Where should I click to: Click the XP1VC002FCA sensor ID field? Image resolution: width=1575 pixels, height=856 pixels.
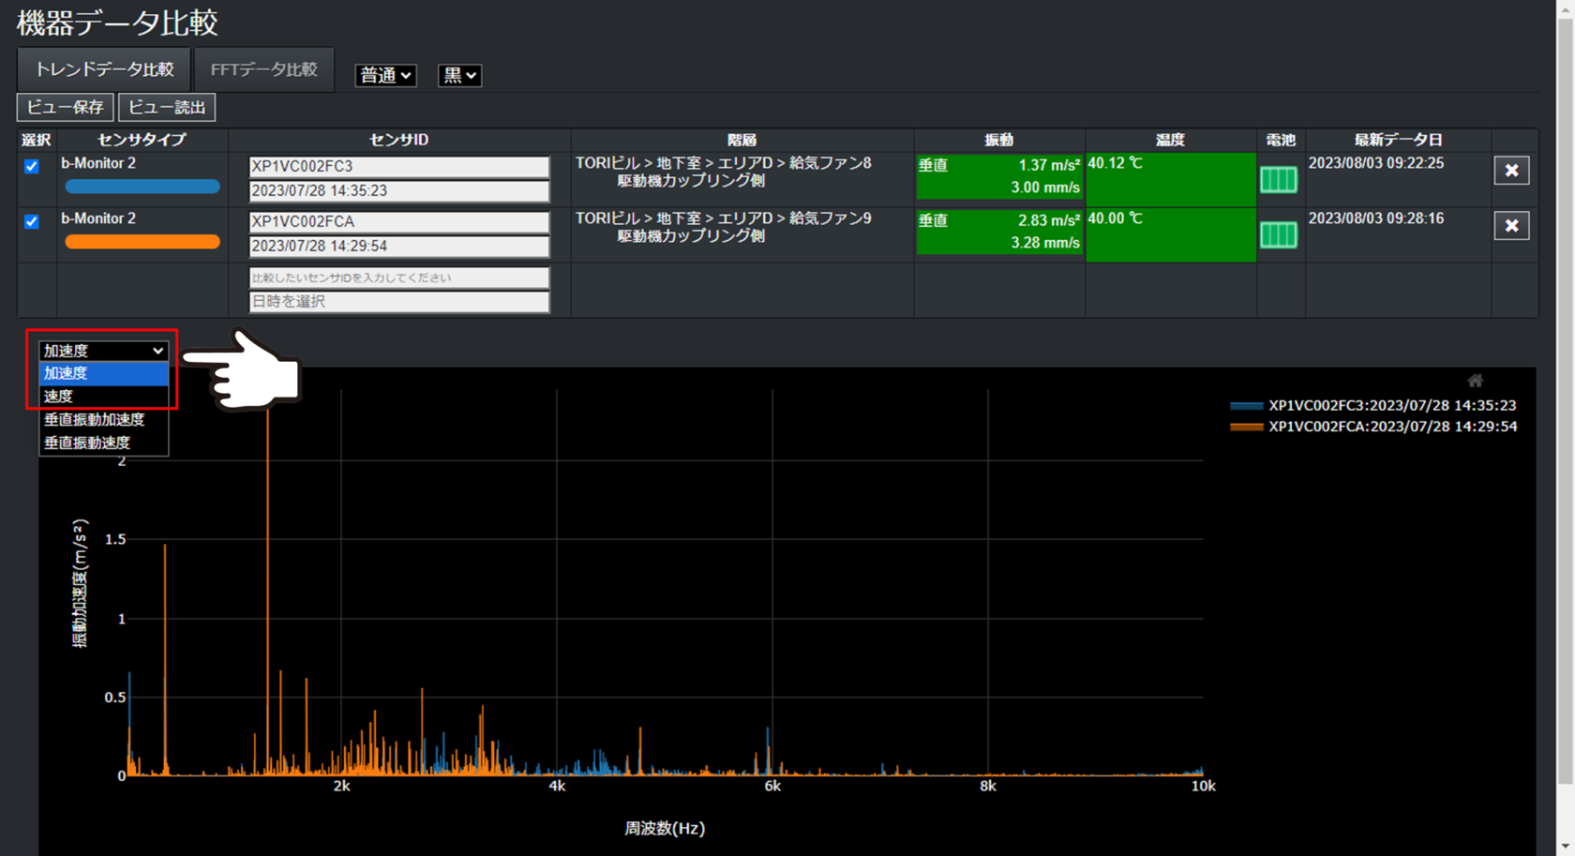(x=399, y=221)
